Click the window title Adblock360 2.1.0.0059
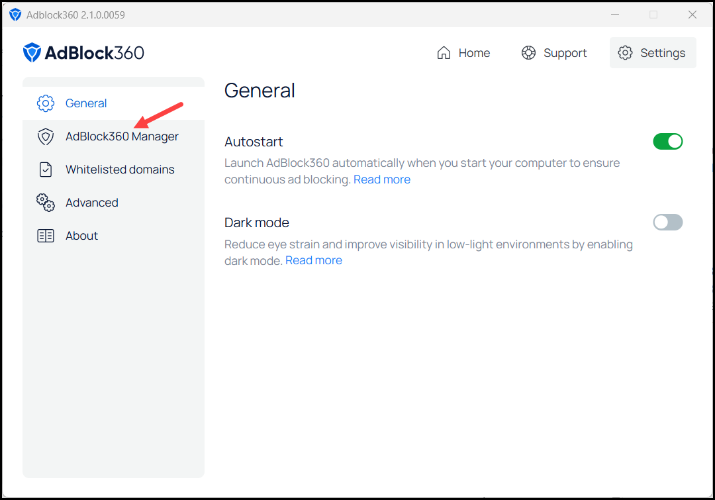Image resolution: width=715 pixels, height=500 pixels. tap(75, 15)
